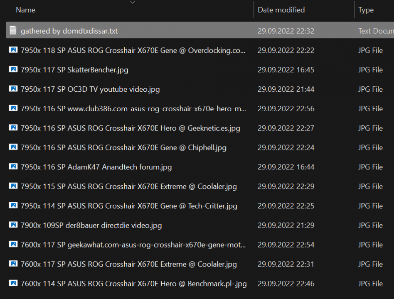Click the modified date 29.09.2022 22:56
Screen dimensions: 394x299
(286, 109)
